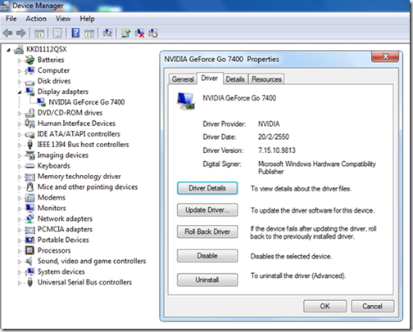Click the Disable device toolbar icon

click(153, 34)
